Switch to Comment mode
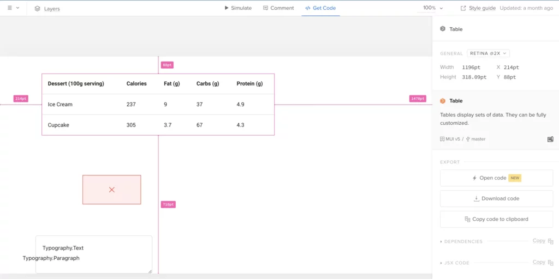This screenshot has width=559, height=279. click(278, 8)
